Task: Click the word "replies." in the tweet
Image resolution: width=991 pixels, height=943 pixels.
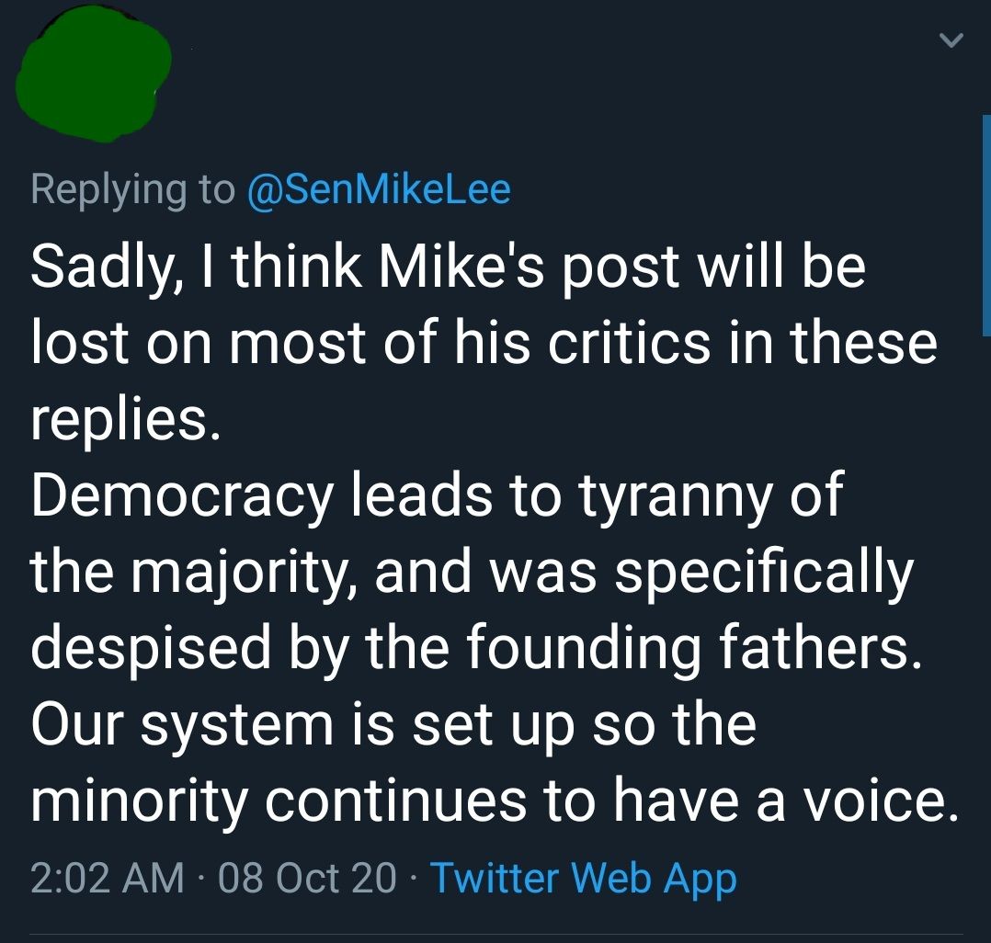Action: pyautogui.click(x=126, y=420)
